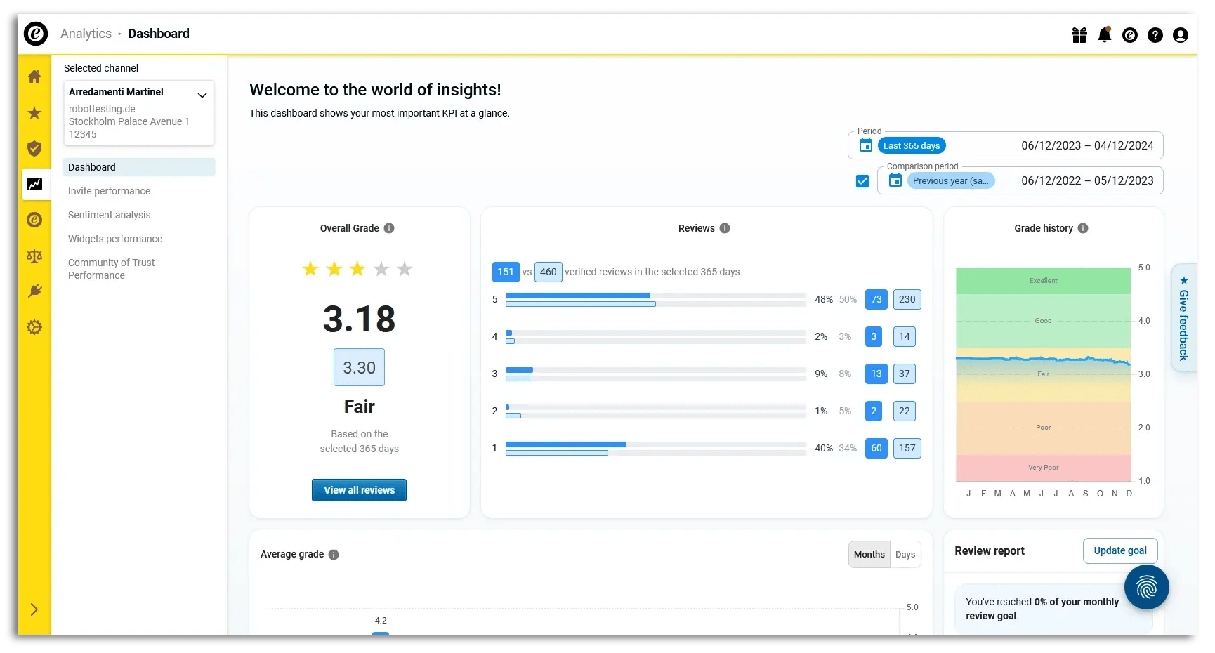Screen dimensions: 1215x653
Task: Open the Invite performance page
Action: pyautogui.click(x=109, y=191)
